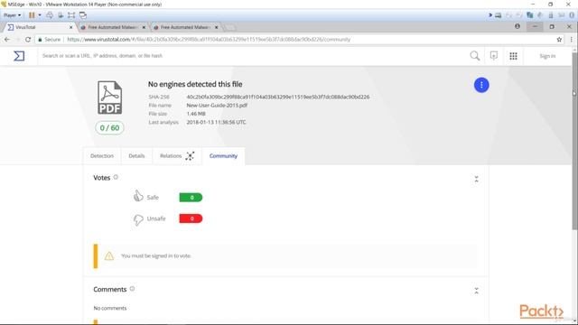
Task: Collapse the Votes section
Action: 476,180
